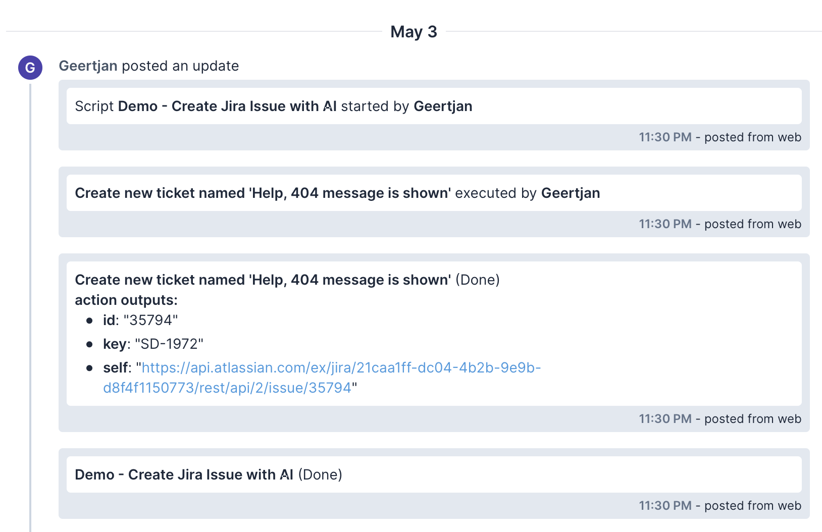Image resolution: width=822 pixels, height=532 pixels.
Task: Click the May 3 date header
Action: click(414, 32)
